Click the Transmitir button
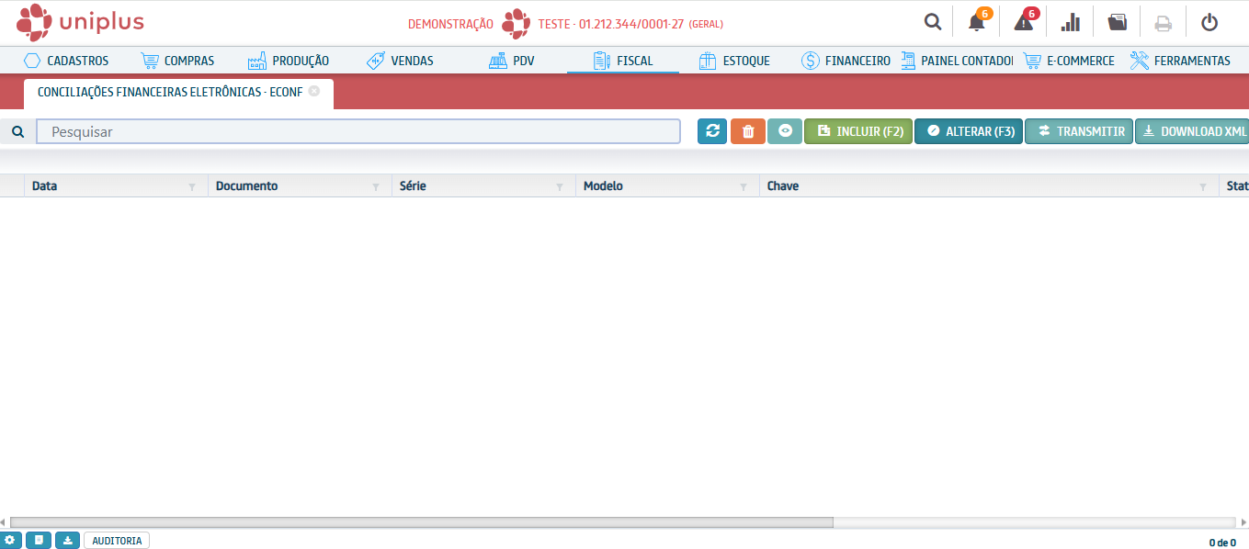1249x549 pixels. point(1079,131)
